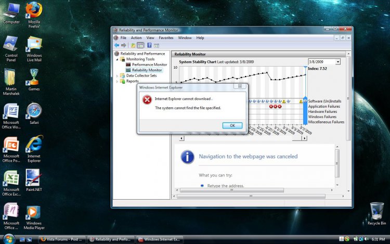This screenshot has height=244, width=390.
Task: Open Paint.NET desktop icon
Action: tap(34, 181)
